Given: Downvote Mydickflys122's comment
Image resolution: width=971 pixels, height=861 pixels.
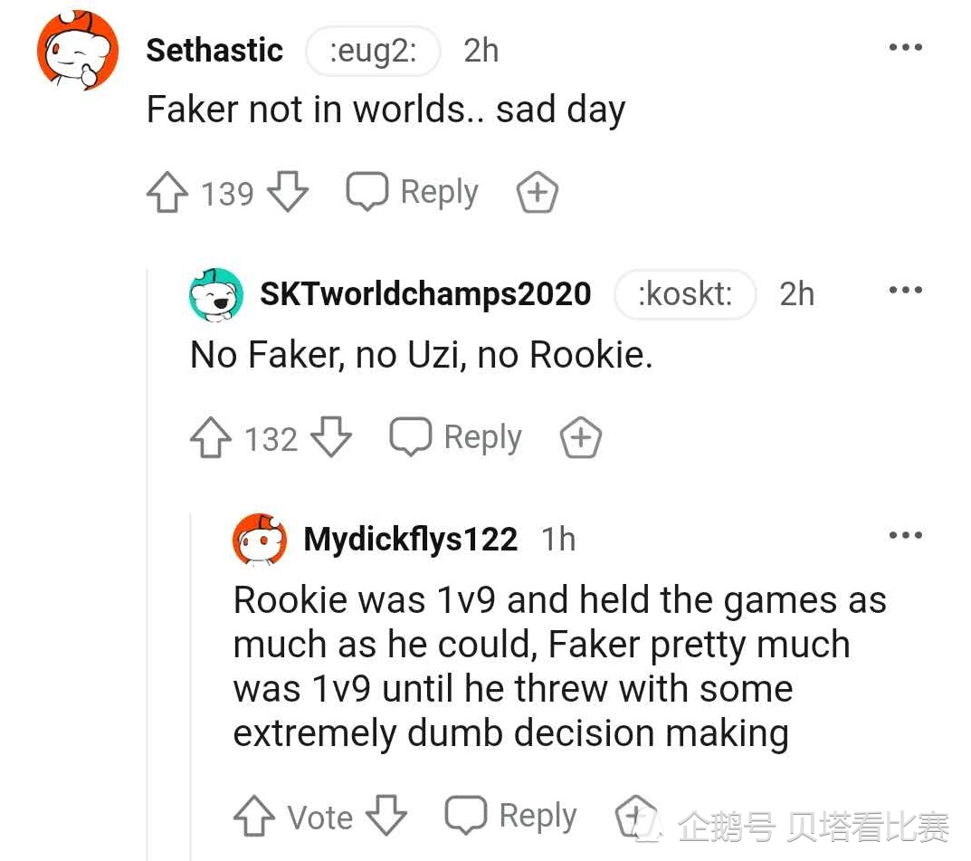Looking at the screenshot, I should point(386,817).
